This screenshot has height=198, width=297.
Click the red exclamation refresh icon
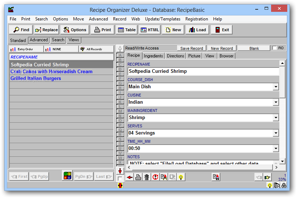(155, 177)
